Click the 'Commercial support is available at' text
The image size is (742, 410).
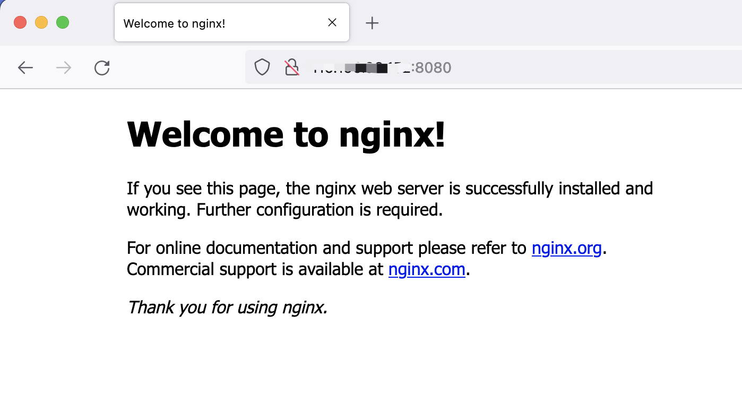[255, 269]
